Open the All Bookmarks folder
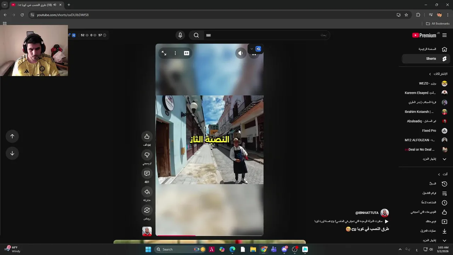This screenshot has width=453, height=255. pyautogui.click(x=438, y=23)
